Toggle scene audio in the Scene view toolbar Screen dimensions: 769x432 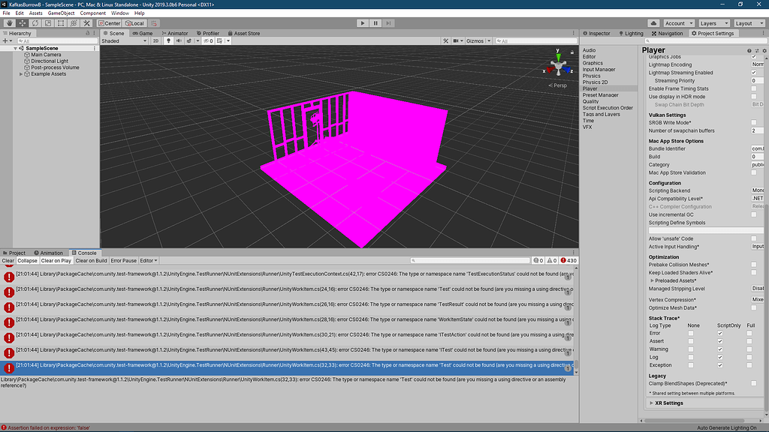(179, 40)
